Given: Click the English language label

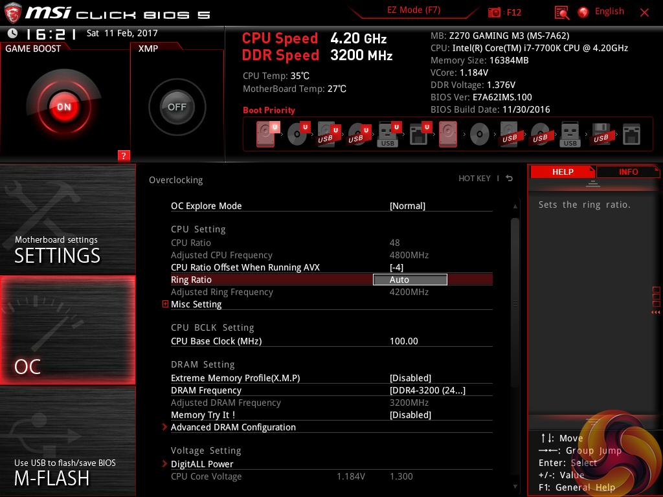Looking at the screenshot, I should pyautogui.click(x=609, y=12).
